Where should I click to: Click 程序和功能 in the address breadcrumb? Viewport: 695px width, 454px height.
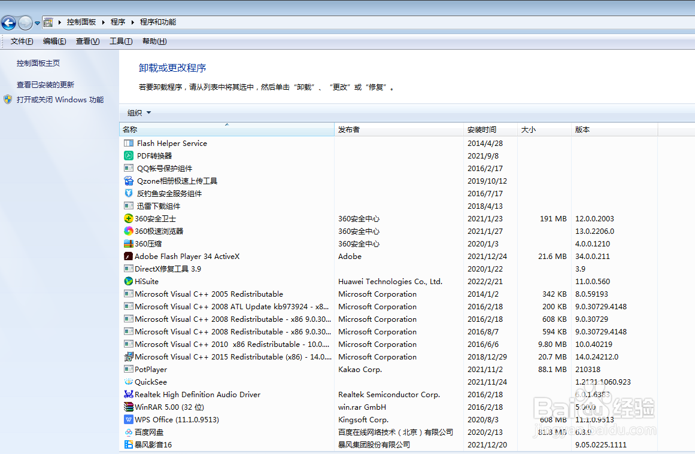pos(158,22)
